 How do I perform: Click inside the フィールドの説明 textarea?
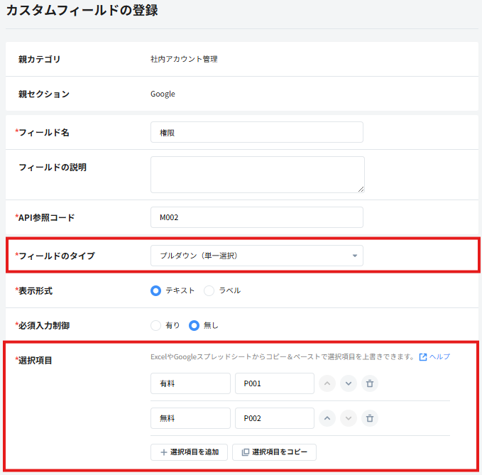click(x=258, y=175)
